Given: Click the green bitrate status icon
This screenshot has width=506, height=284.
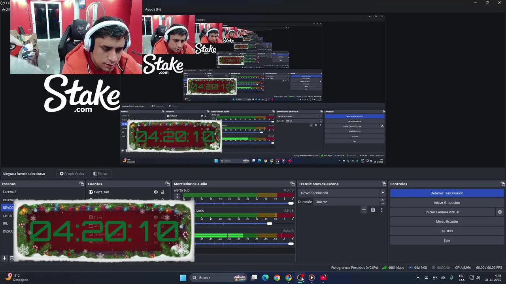Looking at the screenshot, I should click(384, 267).
